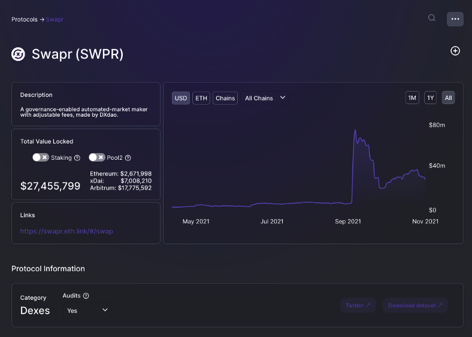Click the Staking help question-mark icon
Viewport: 472px width, 337px height.
(77, 157)
